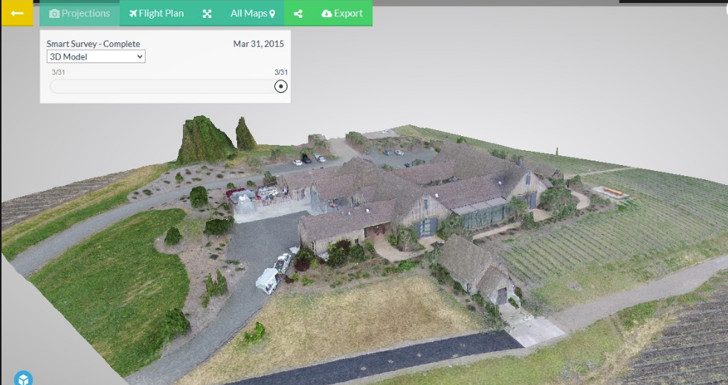Viewport: 728px width, 385px height.
Task: Click the map pin icon on All Maps
Action: tap(272, 13)
